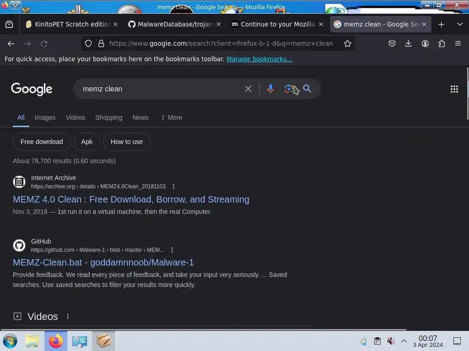Open MEMZ-Clean.bat GitHub result
Viewport: 469px width, 351px height.
103,262
